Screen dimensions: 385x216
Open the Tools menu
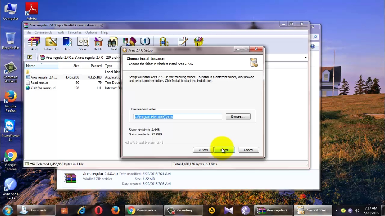coord(60,32)
